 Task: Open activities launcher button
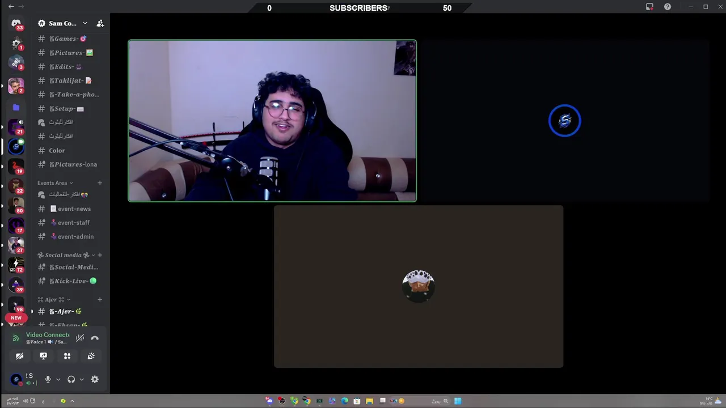point(67,356)
